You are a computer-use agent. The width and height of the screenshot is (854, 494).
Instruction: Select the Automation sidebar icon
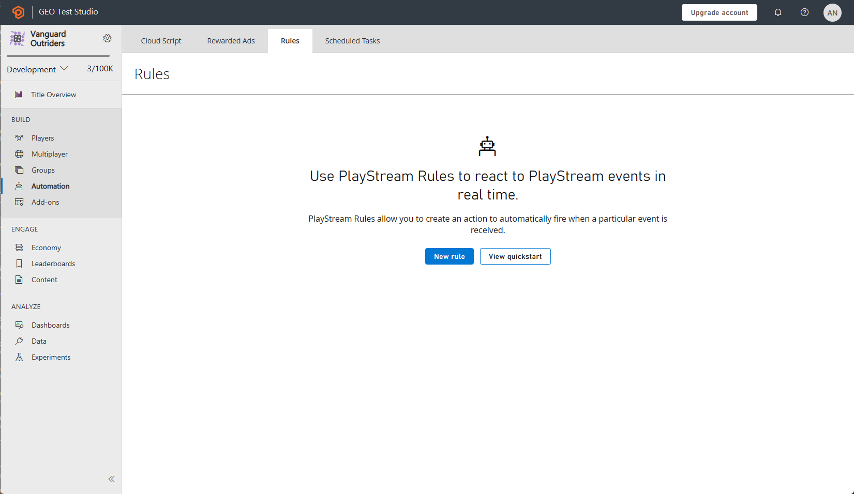pos(19,186)
